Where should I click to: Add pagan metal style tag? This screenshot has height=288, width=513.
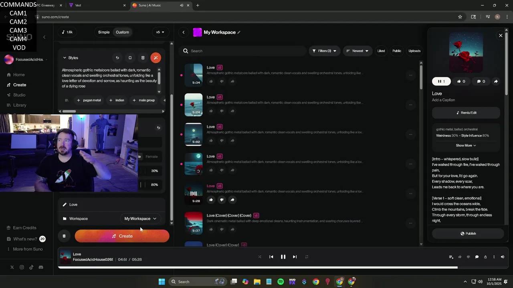(x=89, y=100)
